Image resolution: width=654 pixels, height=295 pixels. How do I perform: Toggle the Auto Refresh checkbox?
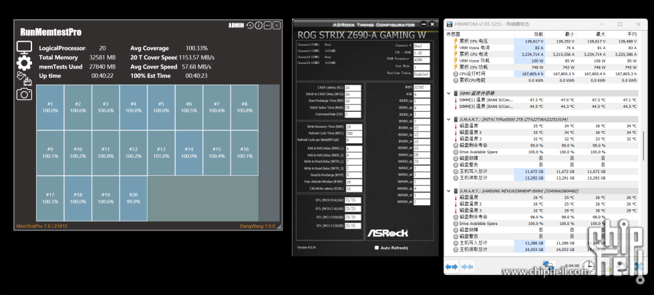[x=377, y=248]
